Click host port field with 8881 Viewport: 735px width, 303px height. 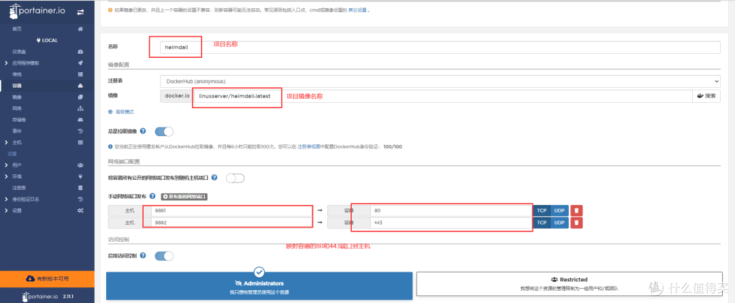click(233, 211)
